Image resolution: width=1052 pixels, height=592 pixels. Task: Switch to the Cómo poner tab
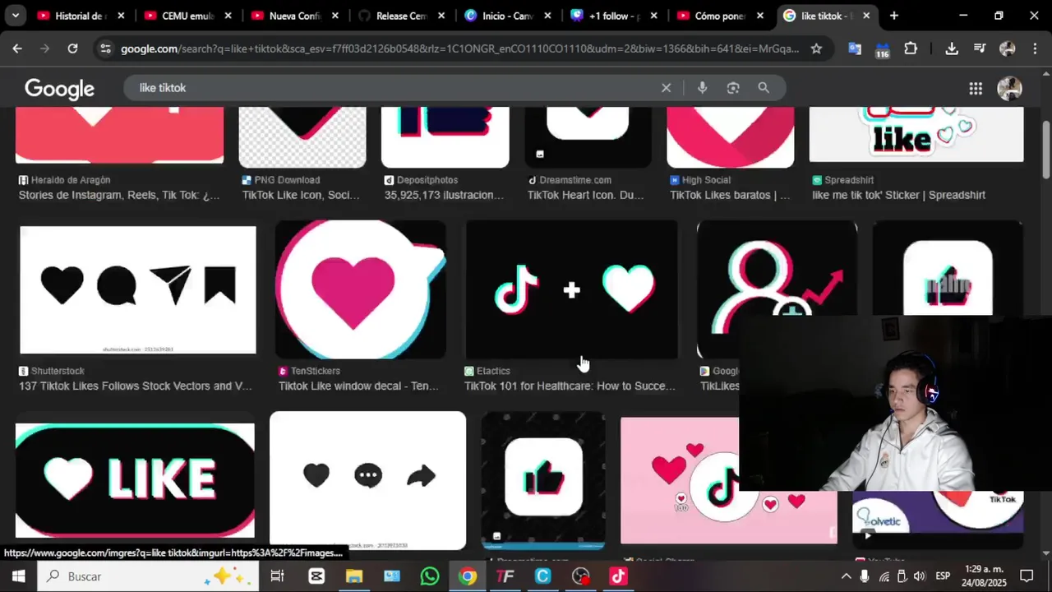coord(721,16)
